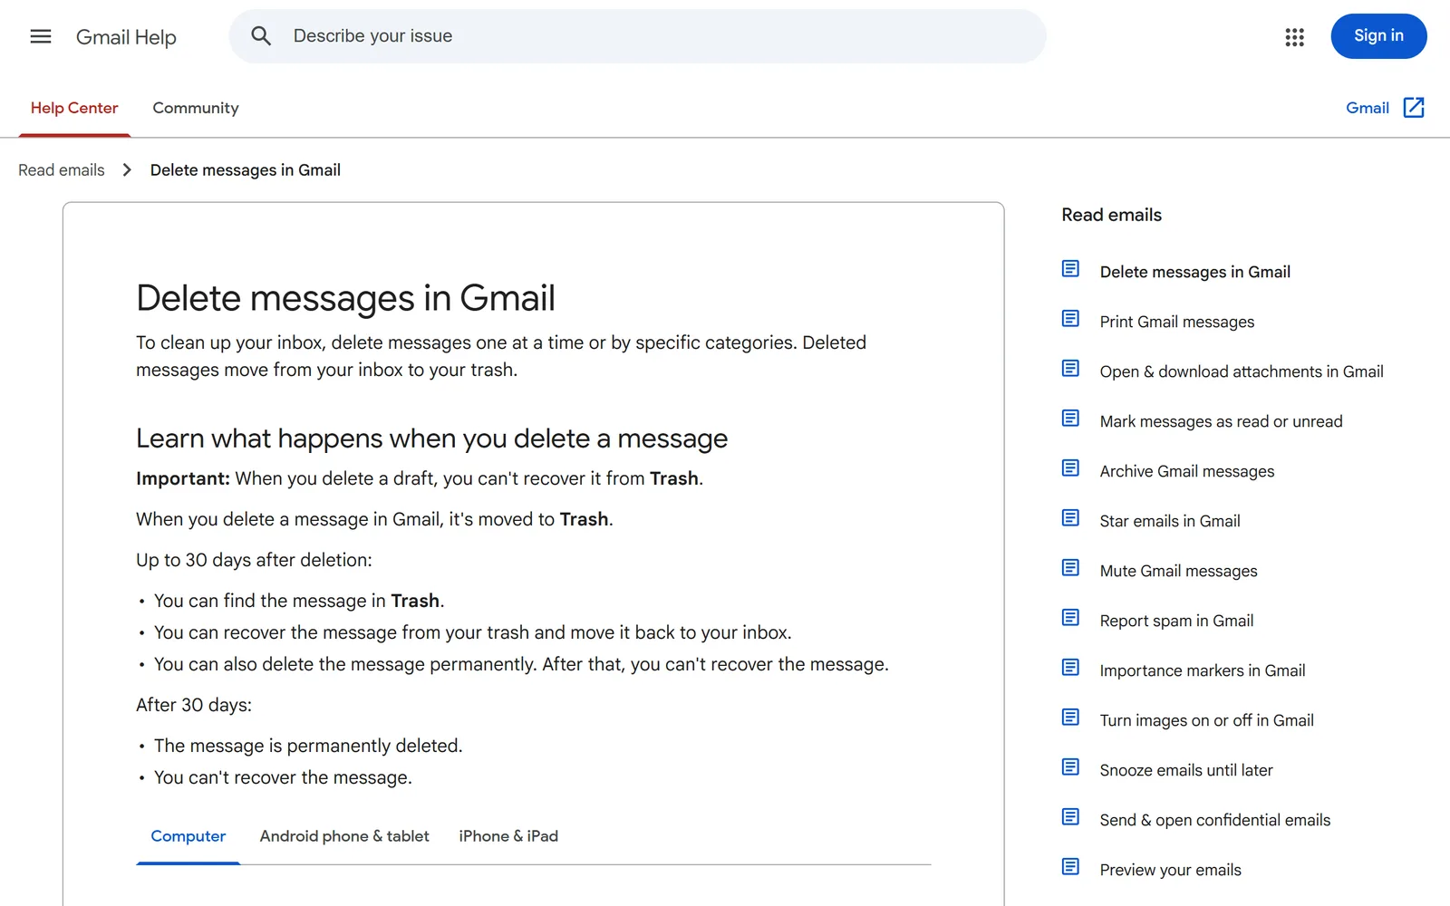Screen dimensions: 1450x906
Task: Click article icon beside Star emails in Gmail
Action: [1070, 518]
